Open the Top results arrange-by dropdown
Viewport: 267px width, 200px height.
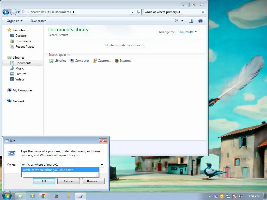187,32
